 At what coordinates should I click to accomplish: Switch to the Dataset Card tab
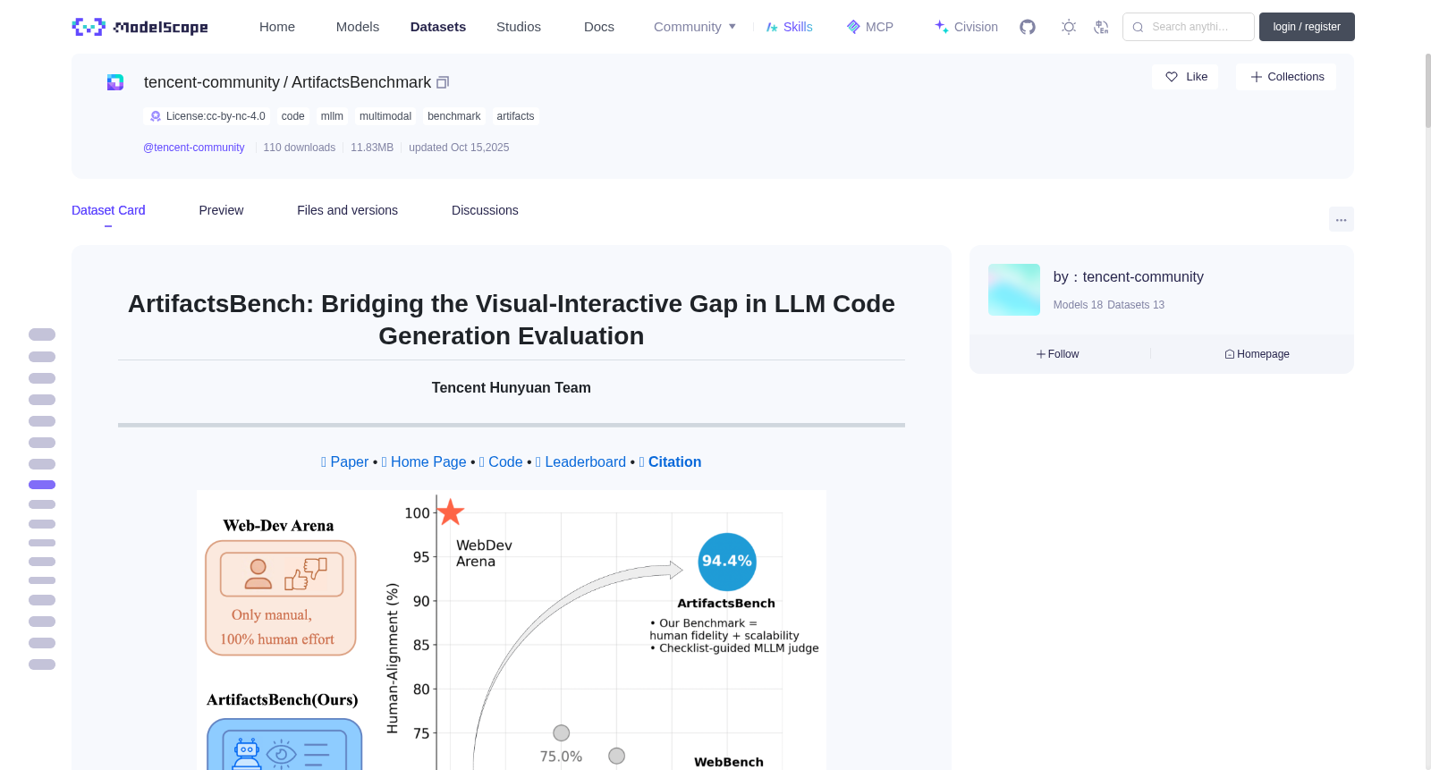[x=108, y=210]
